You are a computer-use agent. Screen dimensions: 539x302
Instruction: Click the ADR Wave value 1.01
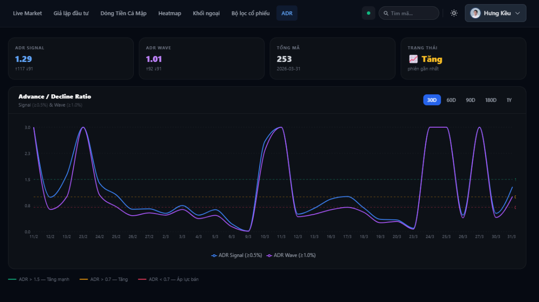point(154,59)
